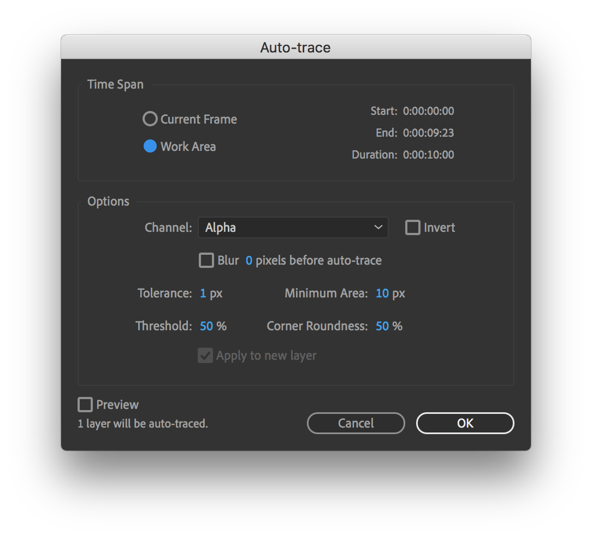The image size is (592, 538).
Task: Click the Auto-trace dialog title bar
Action: coord(295,47)
